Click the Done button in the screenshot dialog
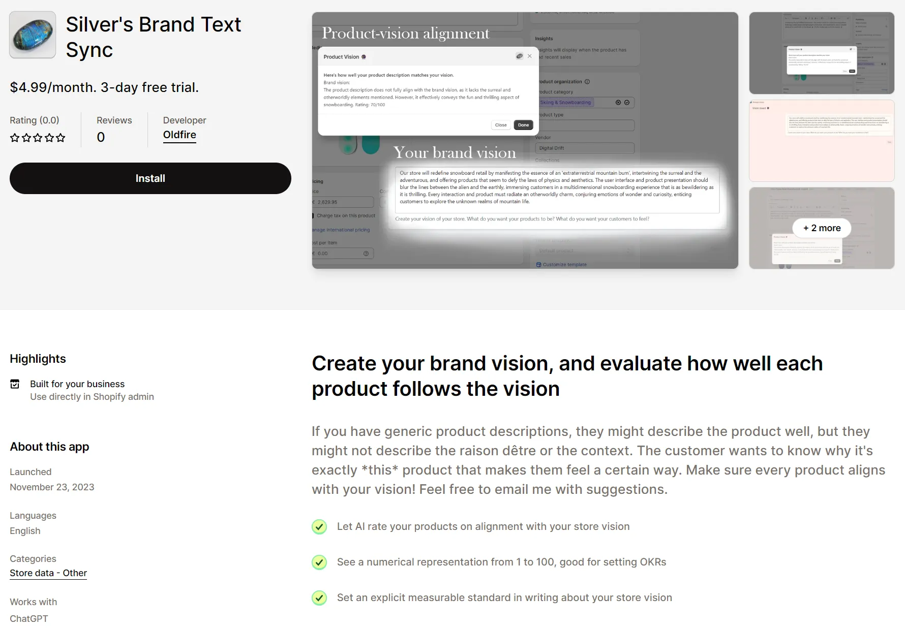Screen dimensions: 905x629 [x=523, y=125]
